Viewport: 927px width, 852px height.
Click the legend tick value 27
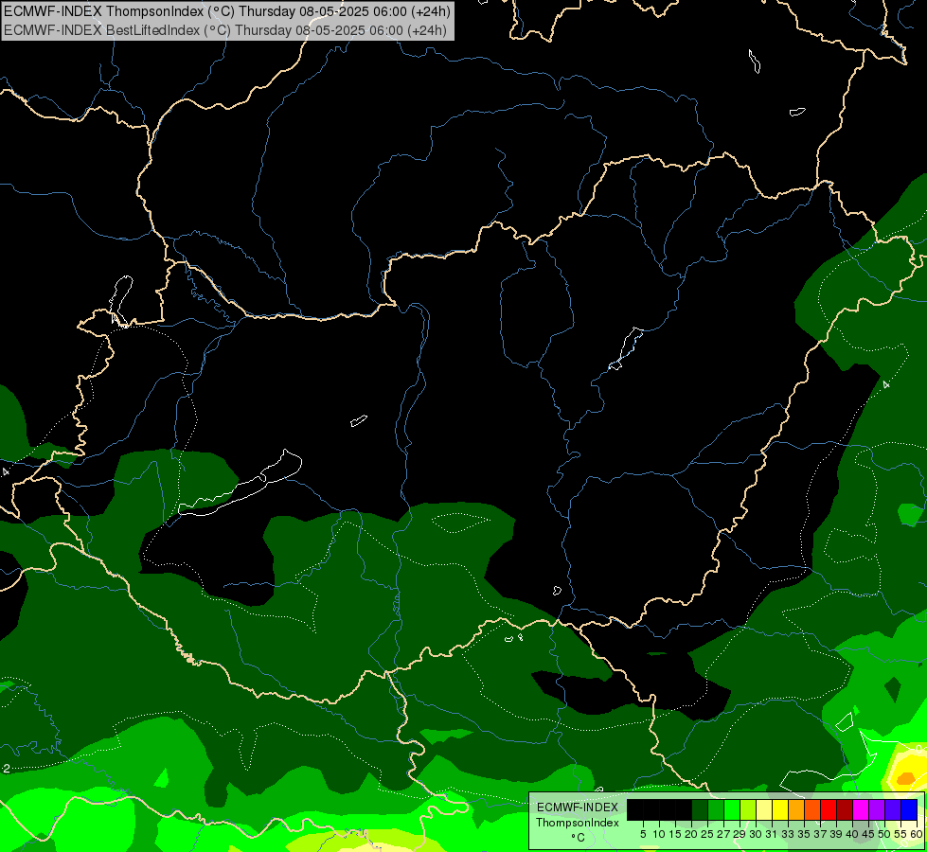click(x=723, y=834)
